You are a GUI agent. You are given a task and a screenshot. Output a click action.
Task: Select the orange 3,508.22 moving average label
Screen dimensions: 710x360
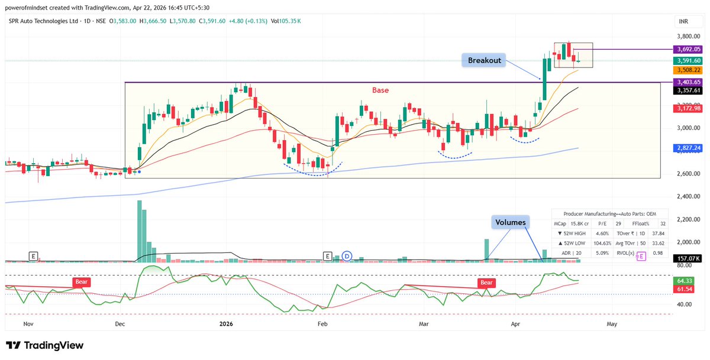point(689,70)
